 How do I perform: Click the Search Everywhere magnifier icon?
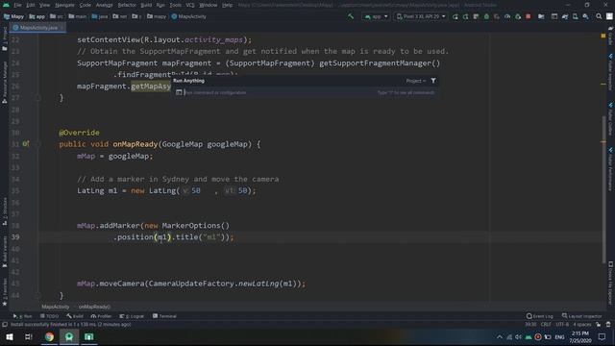pyautogui.click(x=599, y=16)
